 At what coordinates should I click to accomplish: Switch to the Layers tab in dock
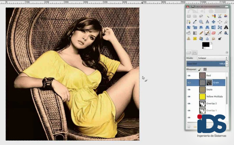click(x=189, y=52)
